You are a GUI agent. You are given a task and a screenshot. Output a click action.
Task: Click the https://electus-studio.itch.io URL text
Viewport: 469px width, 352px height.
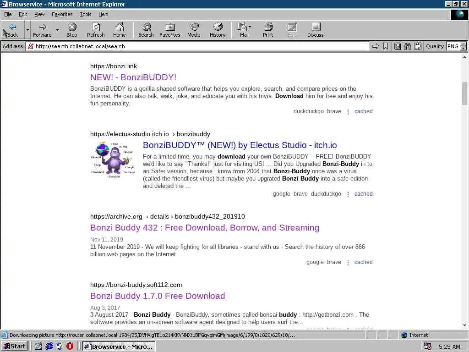[x=129, y=134]
